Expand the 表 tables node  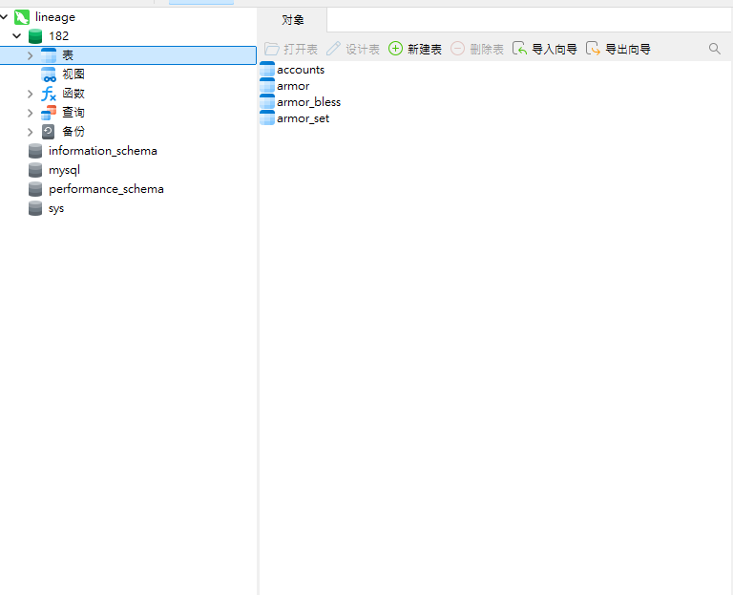[30, 55]
